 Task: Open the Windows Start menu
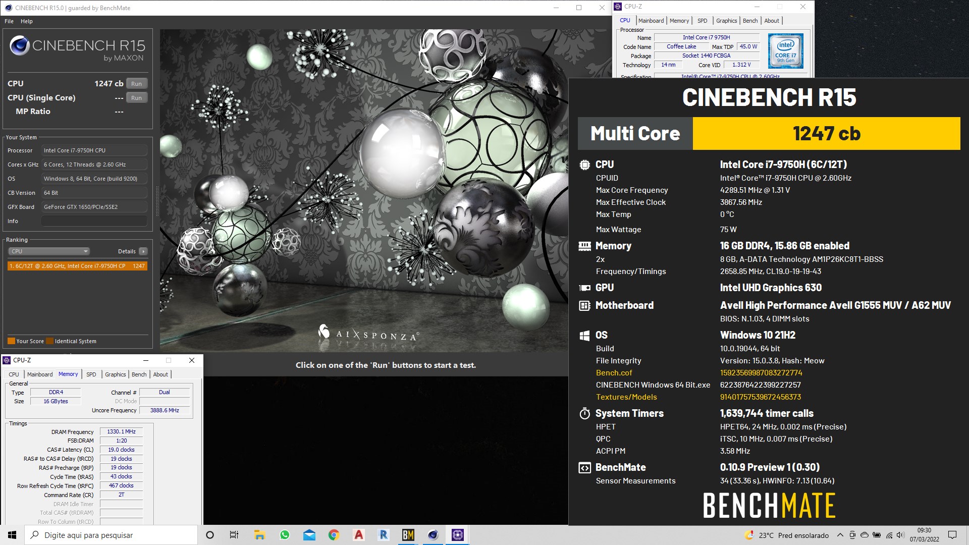(12, 535)
